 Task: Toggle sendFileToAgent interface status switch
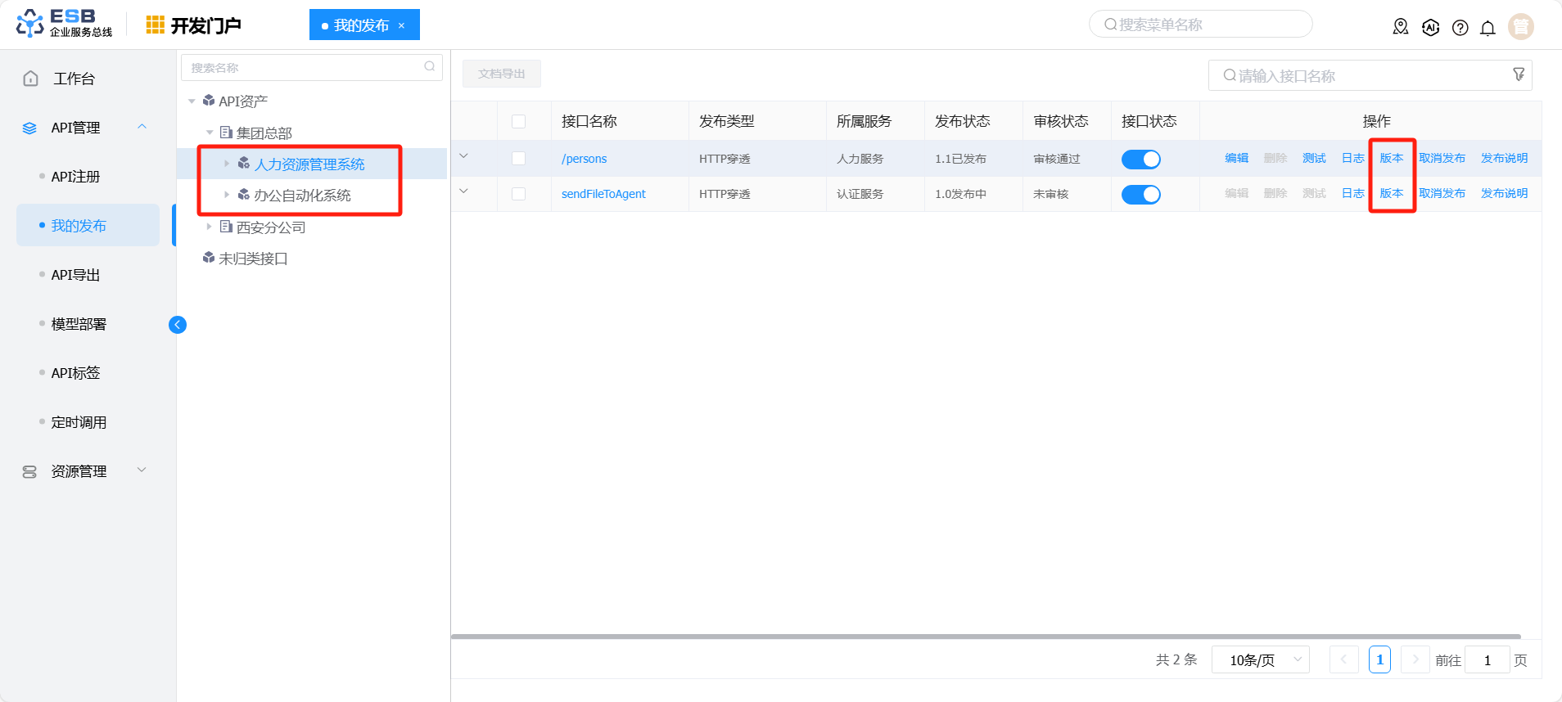1140,195
